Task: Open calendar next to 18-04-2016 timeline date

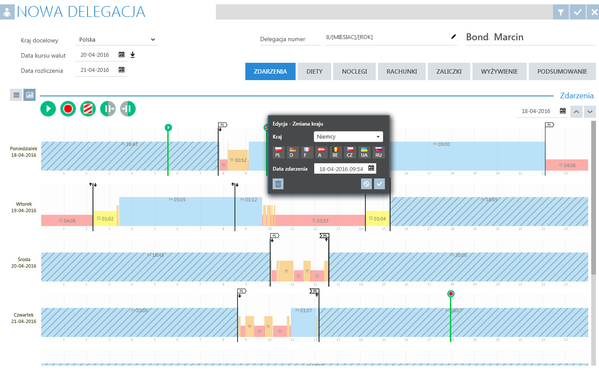Action: [563, 111]
